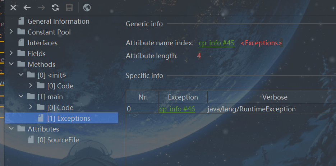Click the save disk icon
The image size is (336, 166).
pyautogui.click(x=69, y=8)
